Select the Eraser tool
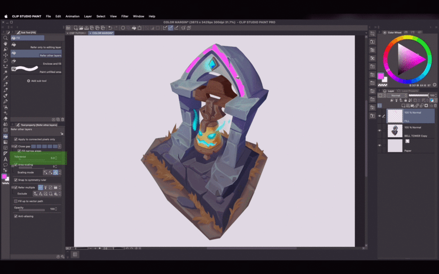 pyautogui.click(x=5, y=119)
